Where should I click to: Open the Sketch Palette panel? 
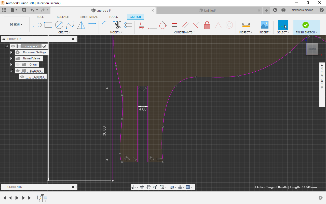[322, 76]
